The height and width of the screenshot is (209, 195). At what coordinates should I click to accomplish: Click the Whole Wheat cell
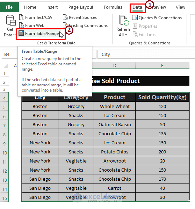click(115, 106)
